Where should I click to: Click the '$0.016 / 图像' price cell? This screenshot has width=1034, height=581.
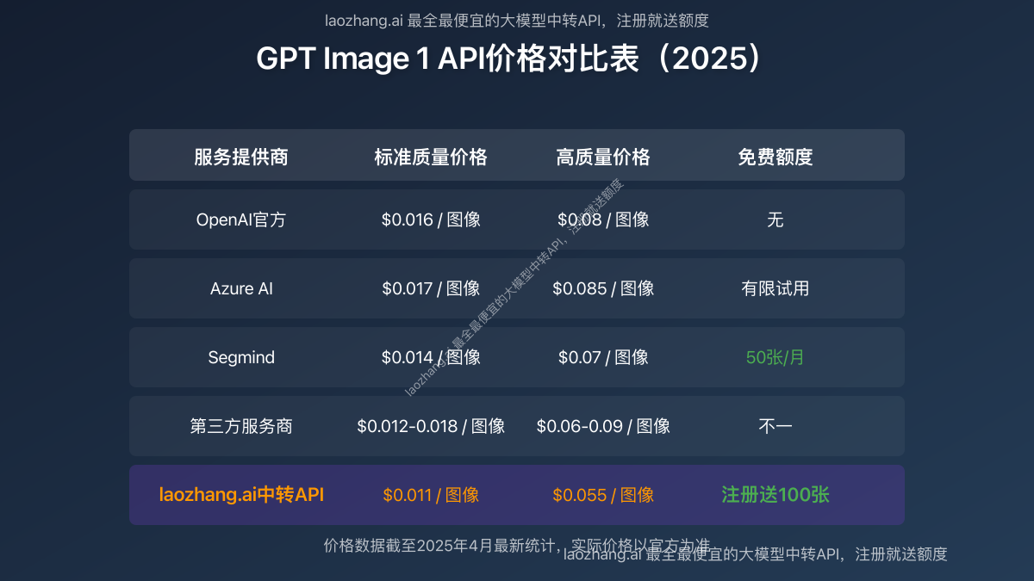(x=431, y=219)
